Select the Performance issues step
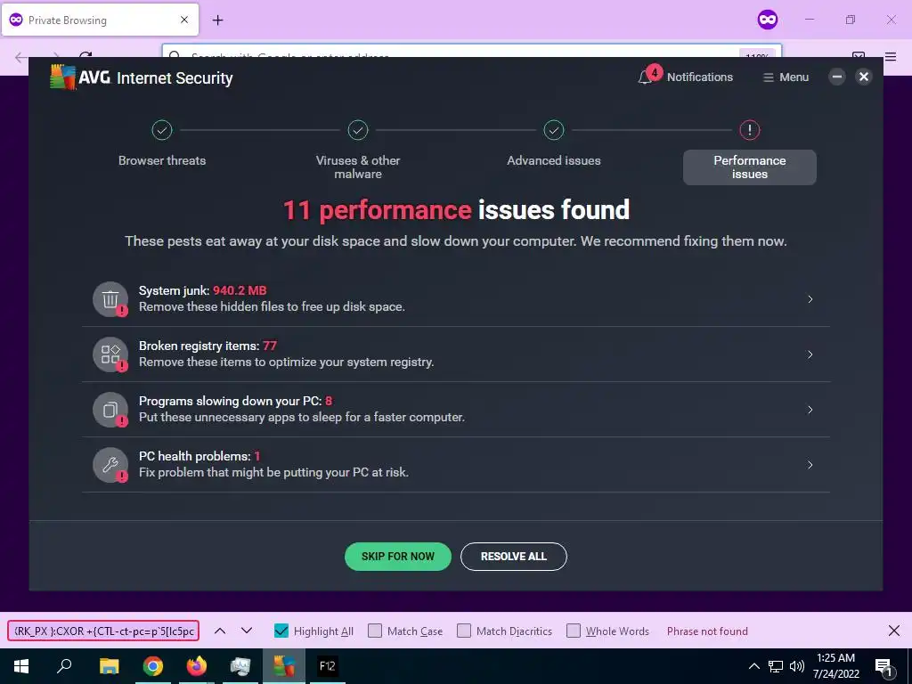Screen dimensions: 912x684 pyautogui.click(x=750, y=167)
